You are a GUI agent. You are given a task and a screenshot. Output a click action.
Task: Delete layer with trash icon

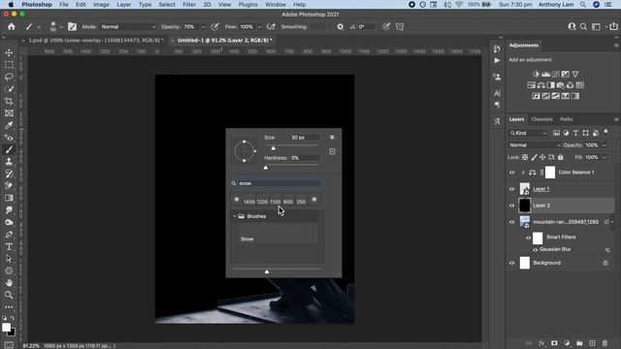[605, 343]
